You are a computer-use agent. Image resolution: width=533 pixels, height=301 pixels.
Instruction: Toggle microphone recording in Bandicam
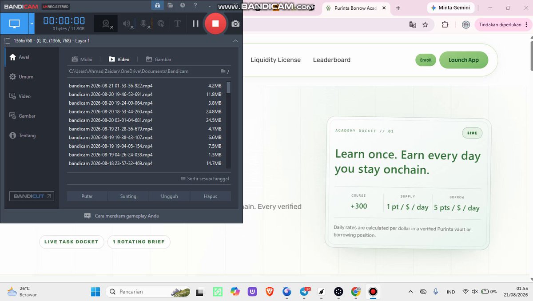click(x=145, y=24)
